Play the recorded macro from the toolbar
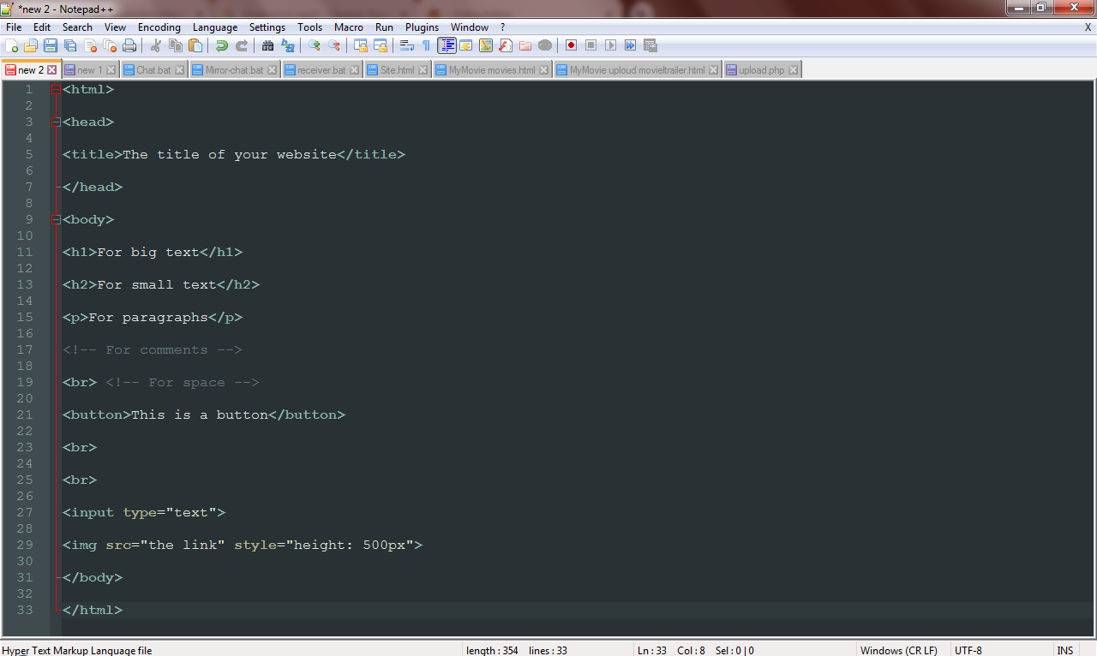 (x=610, y=45)
